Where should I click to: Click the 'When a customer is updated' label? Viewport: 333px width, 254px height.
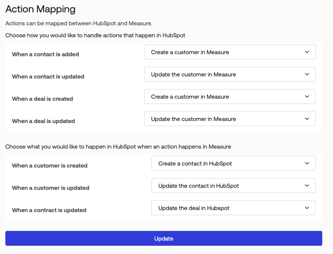coord(50,188)
